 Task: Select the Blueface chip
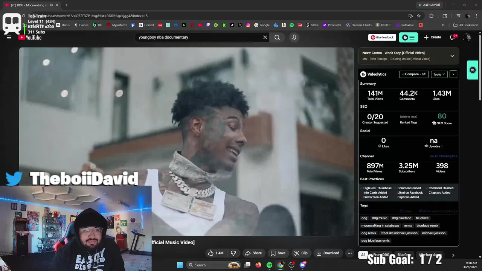coord(404,255)
